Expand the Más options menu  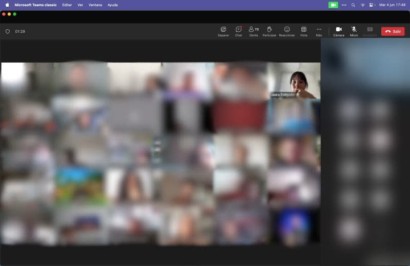pos(319,31)
